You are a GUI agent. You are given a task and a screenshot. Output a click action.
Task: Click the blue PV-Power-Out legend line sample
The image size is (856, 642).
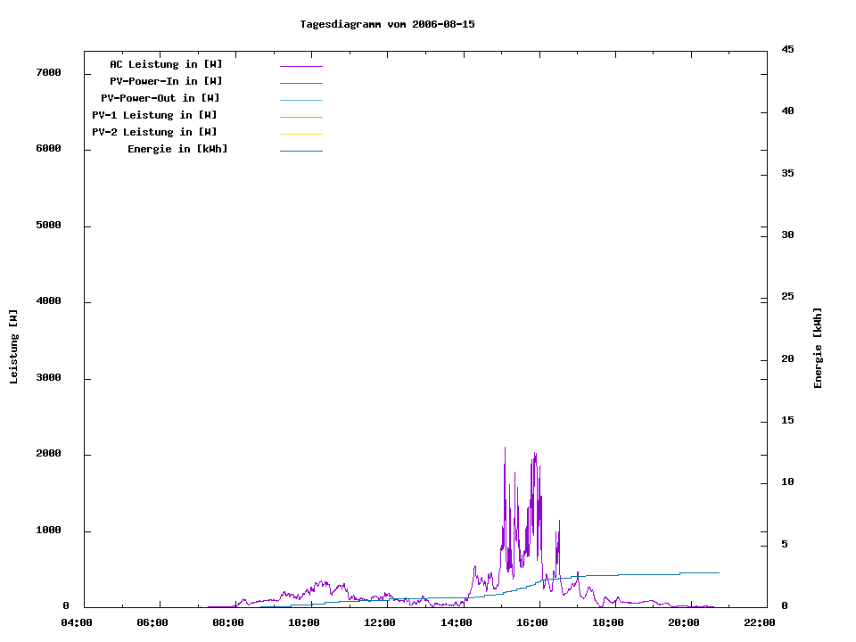300,100
